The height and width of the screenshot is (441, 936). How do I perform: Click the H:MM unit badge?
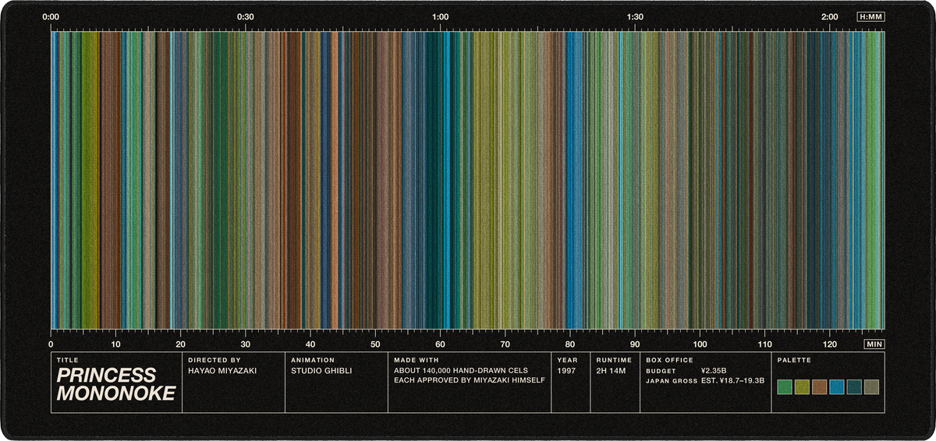click(870, 16)
